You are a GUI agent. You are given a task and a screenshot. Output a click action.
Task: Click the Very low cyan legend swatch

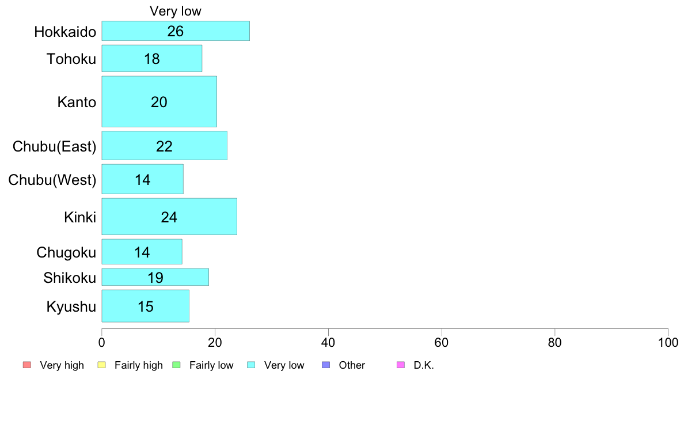click(251, 365)
